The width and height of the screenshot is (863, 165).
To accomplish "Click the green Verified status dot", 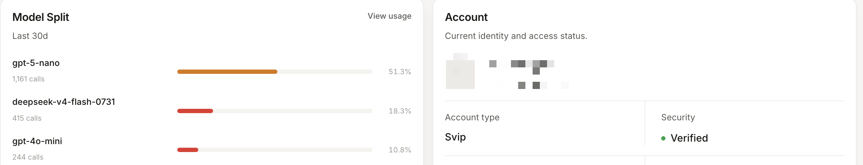I will 663,138.
